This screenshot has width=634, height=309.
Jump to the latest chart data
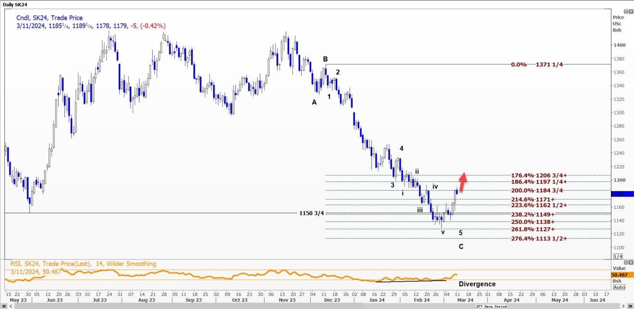point(631,306)
